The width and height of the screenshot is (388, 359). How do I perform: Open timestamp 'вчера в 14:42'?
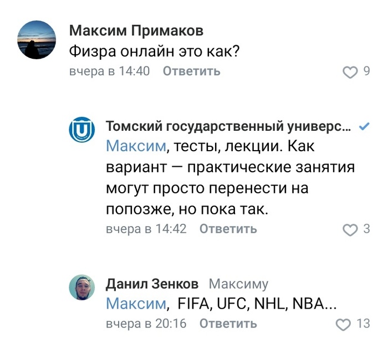[x=146, y=229]
